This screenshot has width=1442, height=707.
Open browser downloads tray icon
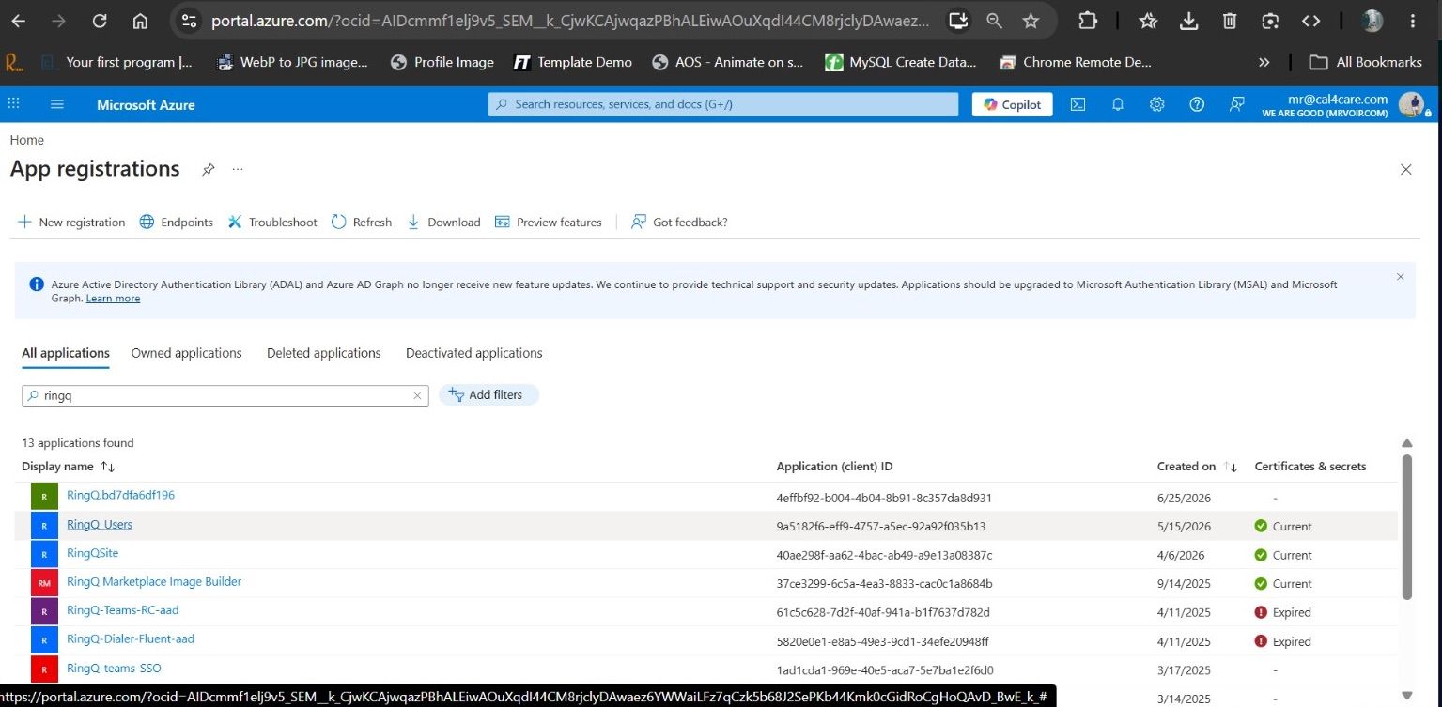[1188, 21]
